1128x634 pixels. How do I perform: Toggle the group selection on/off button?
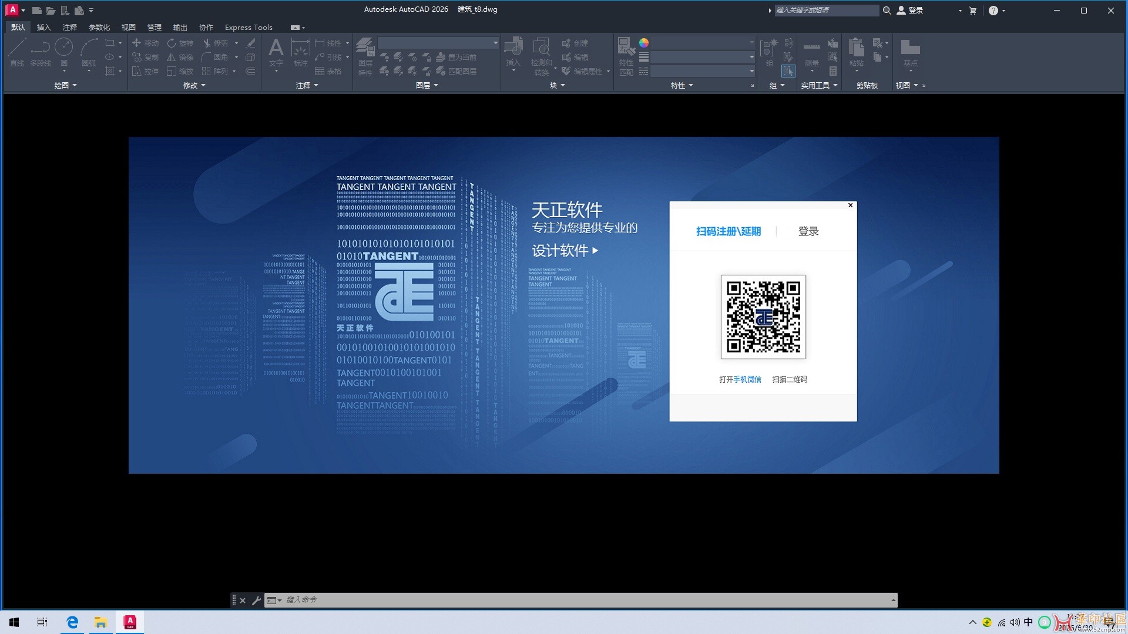788,71
